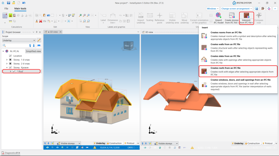The height and width of the screenshot is (156, 279).
Task: Collapse the Ifc: IFC.ifc root node
Action: tap(3, 51)
